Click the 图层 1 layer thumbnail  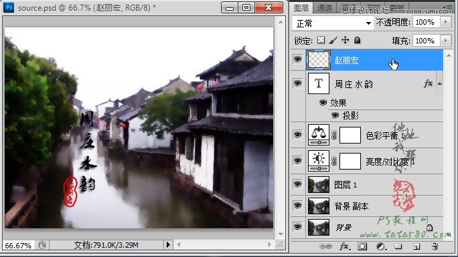pos(319,184)
